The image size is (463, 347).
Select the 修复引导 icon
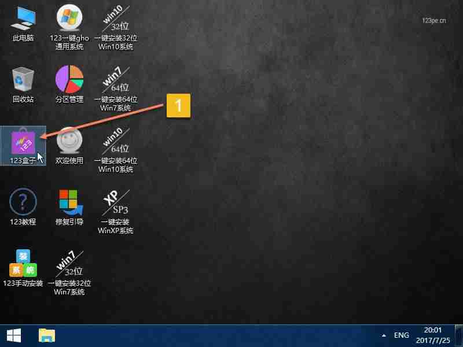69,207
